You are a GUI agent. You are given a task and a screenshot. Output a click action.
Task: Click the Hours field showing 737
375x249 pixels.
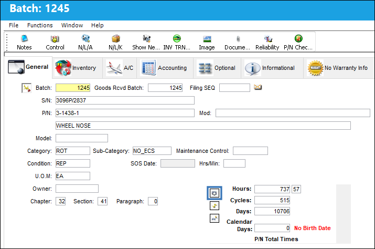click(272, 189)
